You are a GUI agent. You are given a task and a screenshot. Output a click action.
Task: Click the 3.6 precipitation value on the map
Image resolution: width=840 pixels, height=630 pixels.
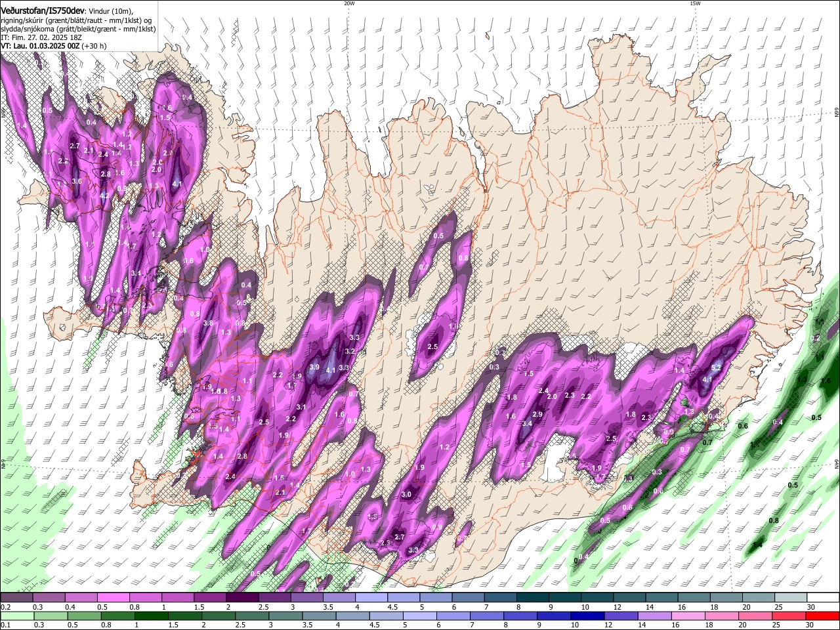pyautogui.click(x=77, y=181)
